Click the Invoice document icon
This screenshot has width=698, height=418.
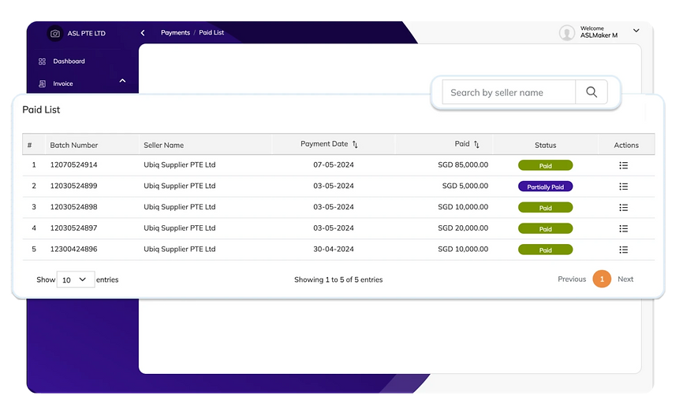pos(42,83)
